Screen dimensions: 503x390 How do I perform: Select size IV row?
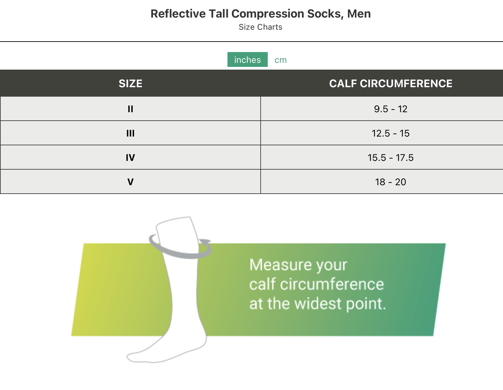pos(130,157)
